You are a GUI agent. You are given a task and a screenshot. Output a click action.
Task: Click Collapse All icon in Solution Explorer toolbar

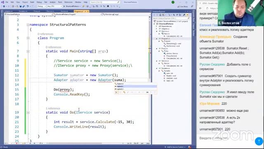pyautogui.click(x=177, y=15)
